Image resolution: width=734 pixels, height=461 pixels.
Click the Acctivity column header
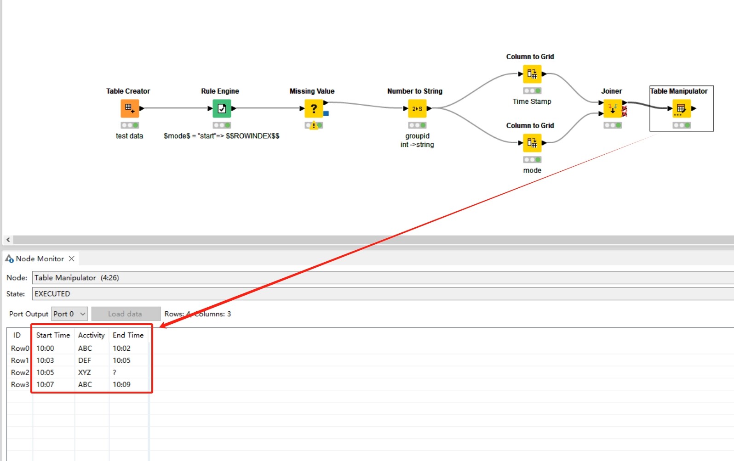click(x=92, y=335)
